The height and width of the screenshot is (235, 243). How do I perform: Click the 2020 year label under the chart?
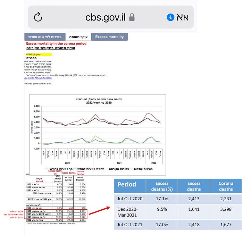[x=67, y=163]
